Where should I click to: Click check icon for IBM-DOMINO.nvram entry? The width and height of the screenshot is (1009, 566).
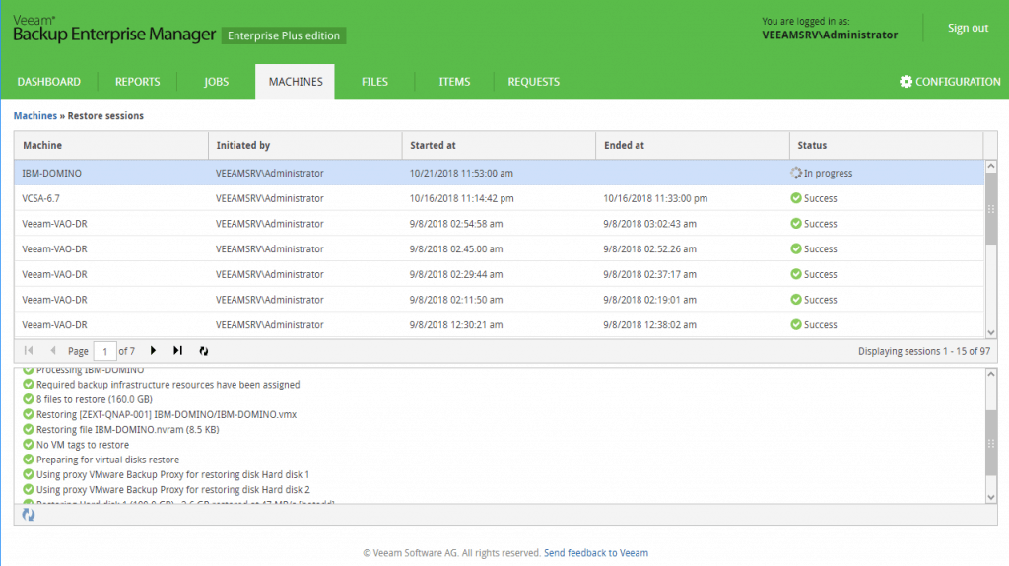[x=29, y=429]
